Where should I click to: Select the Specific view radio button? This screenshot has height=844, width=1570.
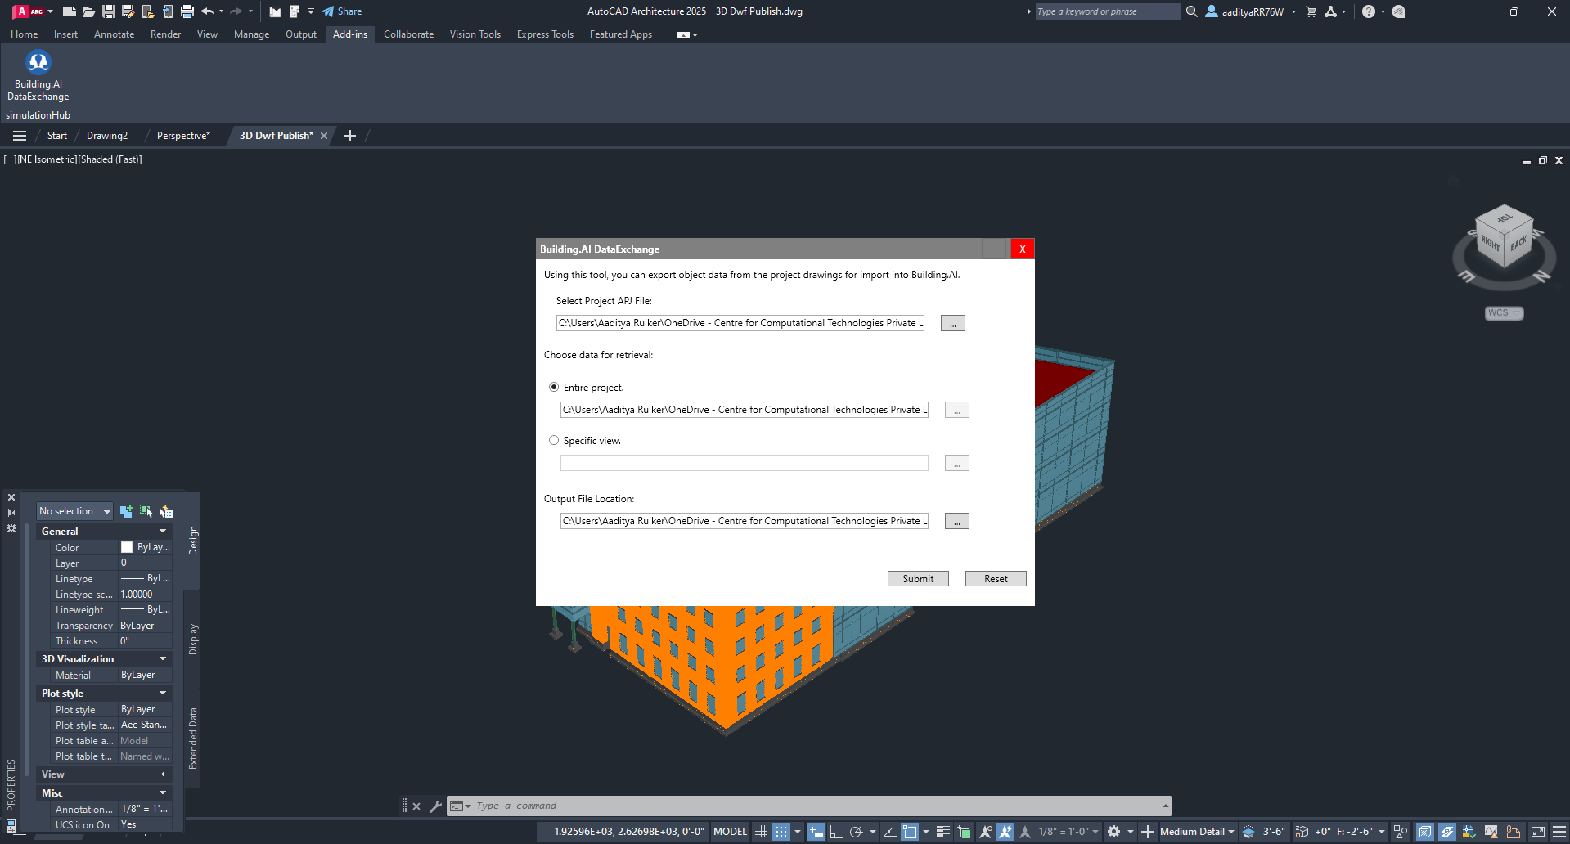[x=554, y=440]
